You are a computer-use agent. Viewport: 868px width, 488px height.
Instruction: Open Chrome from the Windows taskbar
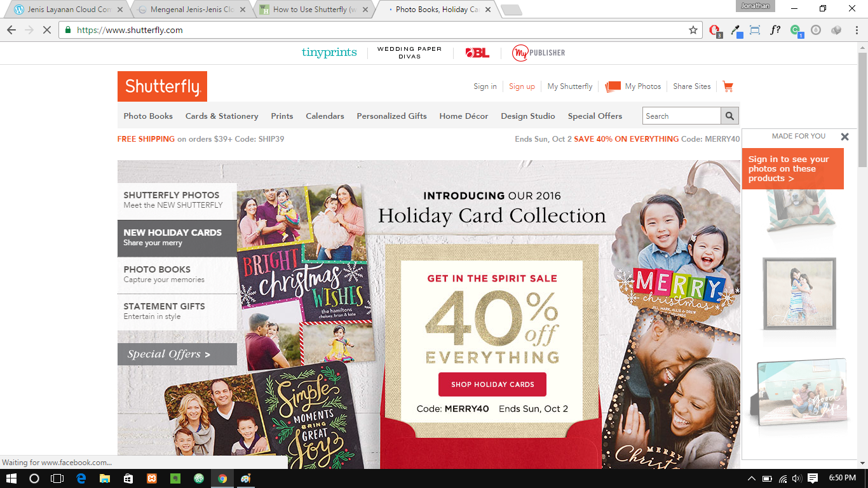tap(222, 478)
